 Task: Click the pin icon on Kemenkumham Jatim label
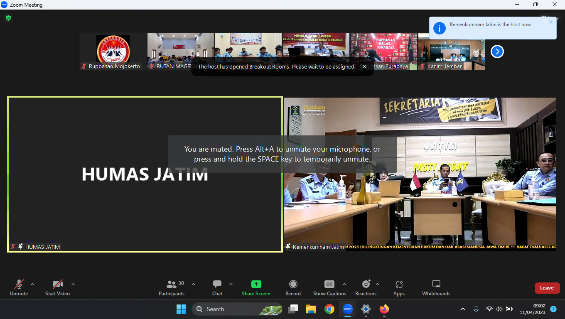click(288, 247)
